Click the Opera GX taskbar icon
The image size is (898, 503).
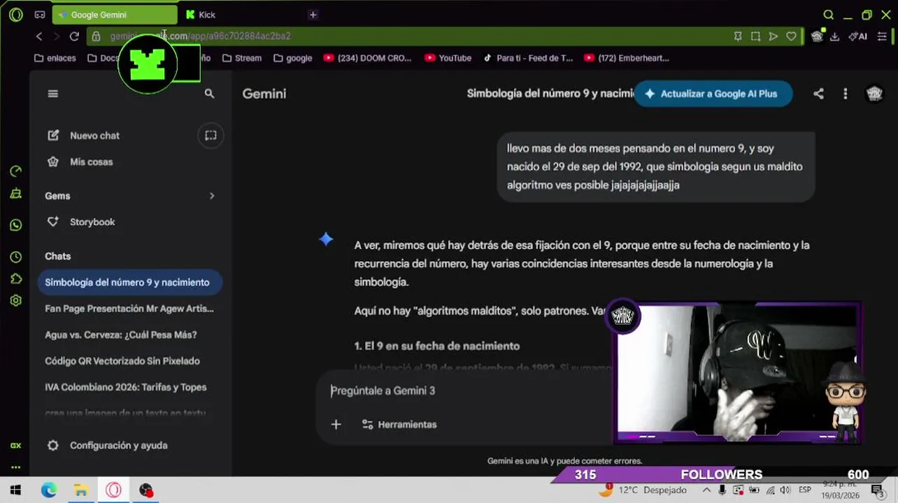point(113,490)
